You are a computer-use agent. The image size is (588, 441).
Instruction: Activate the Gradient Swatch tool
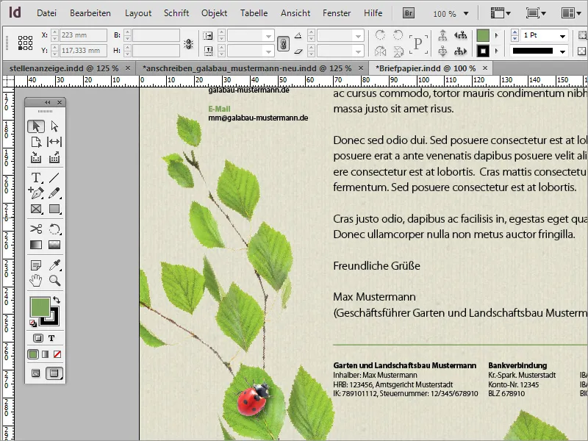click(x=36, y=245)
